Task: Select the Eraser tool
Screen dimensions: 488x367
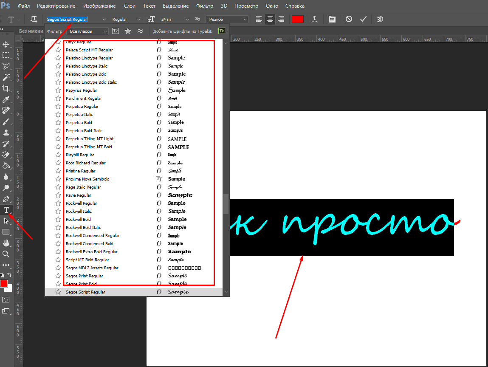Action: [x=6, y=155]
